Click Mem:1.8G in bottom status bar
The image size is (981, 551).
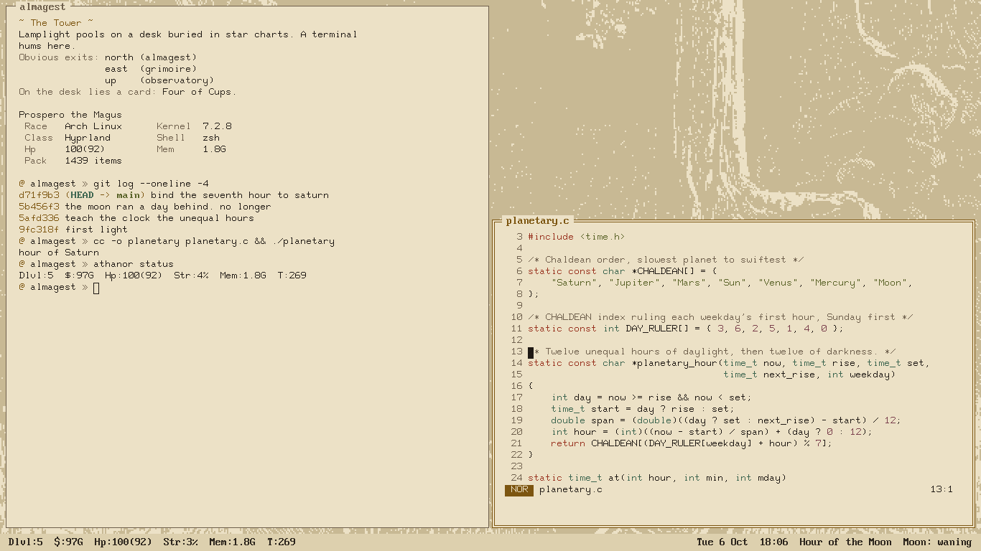(232, 542)
